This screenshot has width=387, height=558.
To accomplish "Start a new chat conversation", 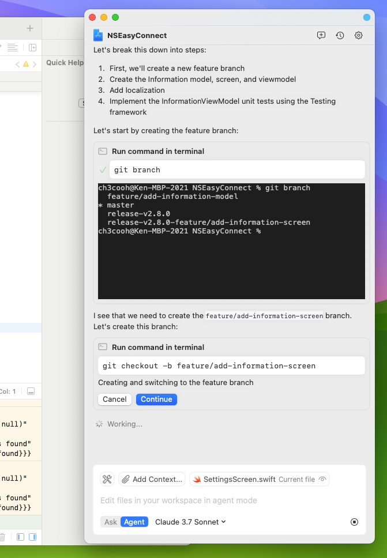I will tap(321, 35).
